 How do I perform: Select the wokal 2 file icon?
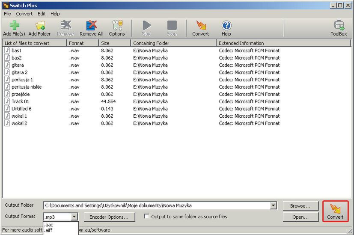[7, 123]
